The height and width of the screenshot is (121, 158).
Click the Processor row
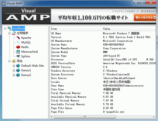pyautogui.click(x=103, y=59)
